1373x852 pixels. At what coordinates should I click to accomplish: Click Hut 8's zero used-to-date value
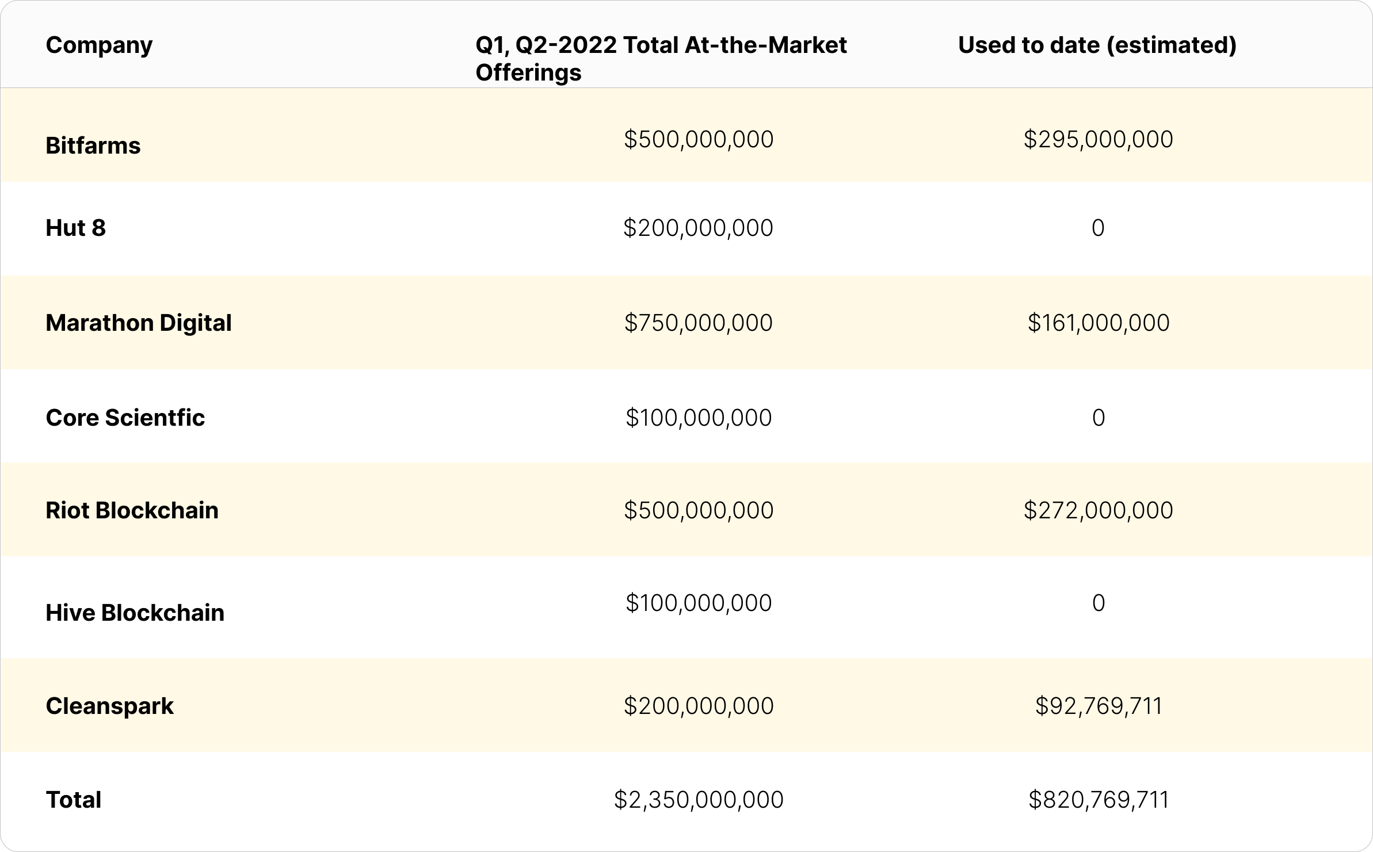point(1098,227)
